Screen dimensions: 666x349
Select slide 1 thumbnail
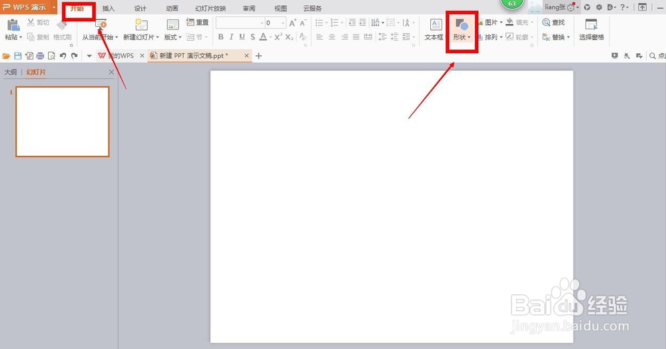click(x=63, y=121)
